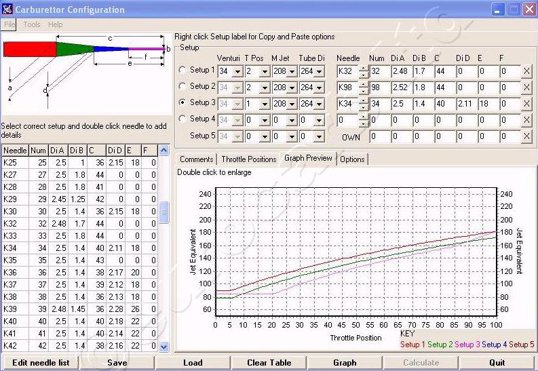Click the X button for Setup 2
The width and height of the screenshot is (538, 371).
(526, 87)
